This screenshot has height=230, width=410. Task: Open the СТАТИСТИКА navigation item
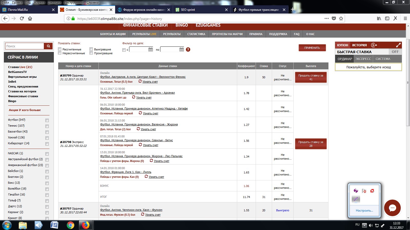(196, 34)
